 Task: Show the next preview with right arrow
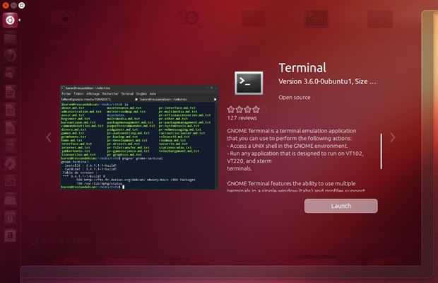click(393, 137)
